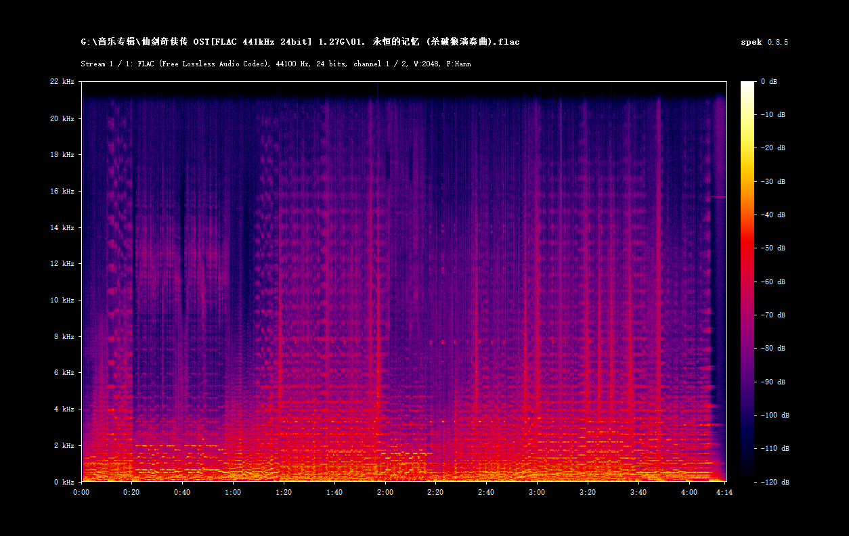Click the -80 dB scale label
This screenshot has width=849, height=536.
tap(772, 348)
